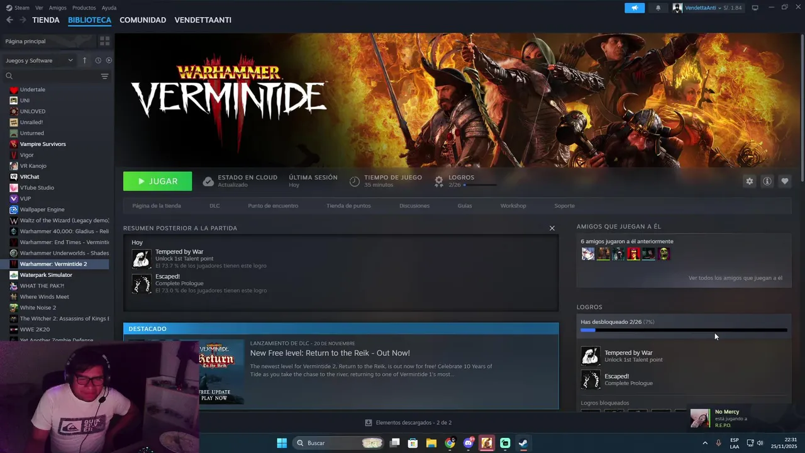The width and height of the screenshot is (805, 453).
Task: Select Vampire Survivors in library list
Action: [43, 144]
